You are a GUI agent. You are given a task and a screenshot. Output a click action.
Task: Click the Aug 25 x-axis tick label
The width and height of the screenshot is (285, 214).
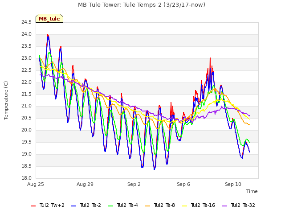pyautogui.click(x=36, y=184)
